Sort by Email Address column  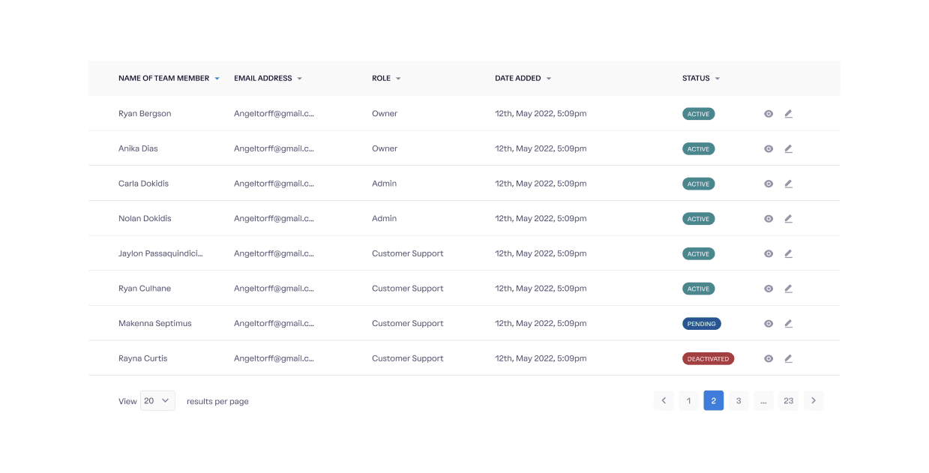click(x=268, y=78)
